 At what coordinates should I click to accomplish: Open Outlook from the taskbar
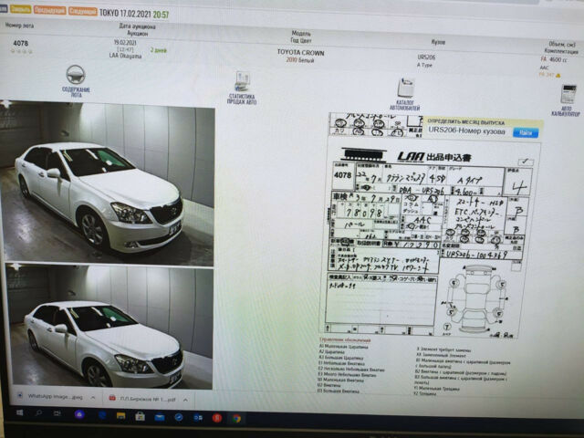198,418
